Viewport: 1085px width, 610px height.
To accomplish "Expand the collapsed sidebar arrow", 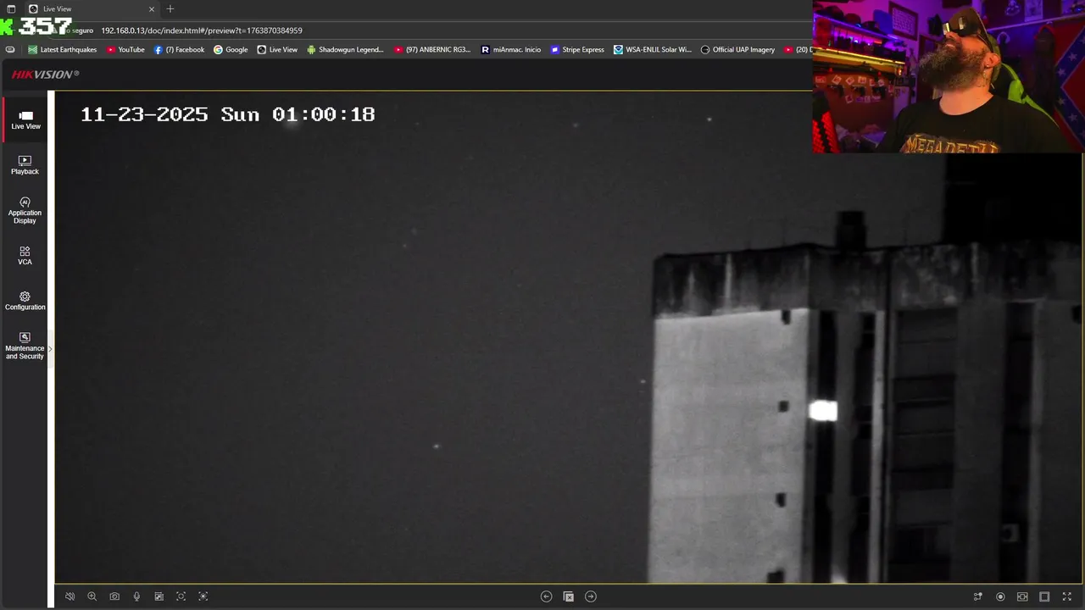I will tap(51, 348).
